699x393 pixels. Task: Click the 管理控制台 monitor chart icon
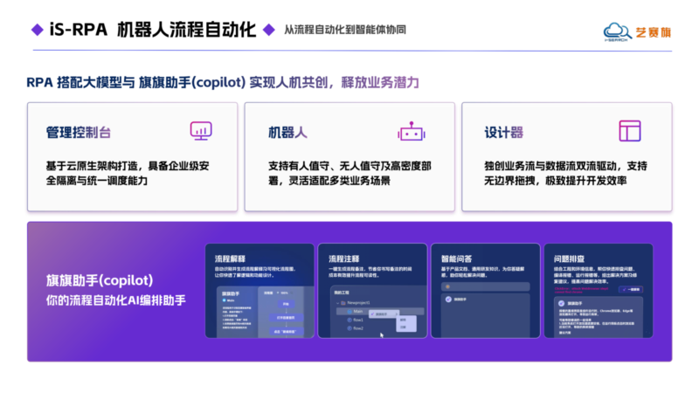tap(201, 131)
